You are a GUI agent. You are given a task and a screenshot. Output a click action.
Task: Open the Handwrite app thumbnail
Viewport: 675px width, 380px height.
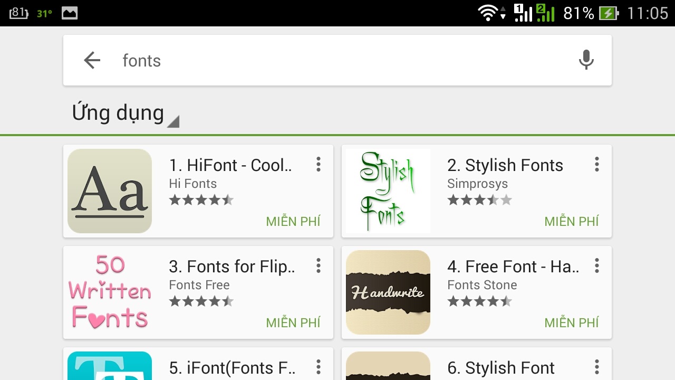pos(388,292)
